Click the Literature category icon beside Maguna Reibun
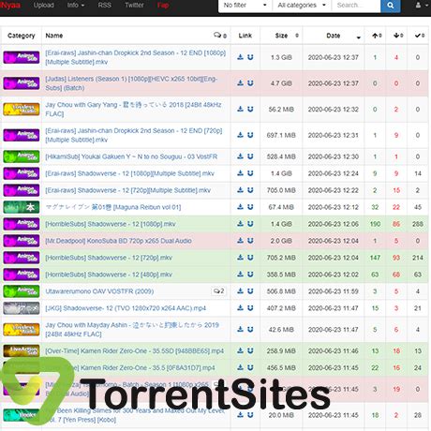 [x=22, y=207]
